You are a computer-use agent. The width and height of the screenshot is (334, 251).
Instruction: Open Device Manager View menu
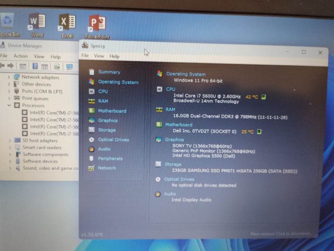(39, 56)
